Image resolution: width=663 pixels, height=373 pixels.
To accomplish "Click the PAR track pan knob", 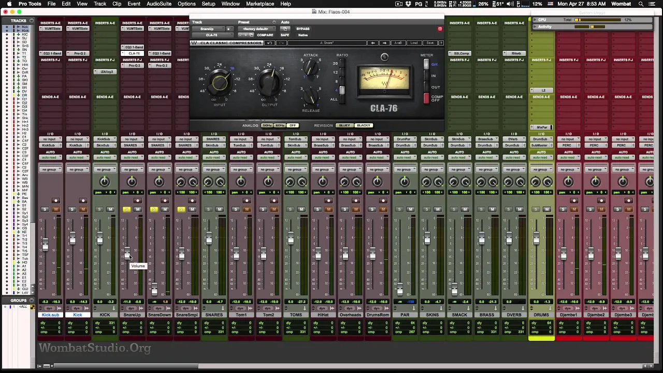I will [x=405, y=181].
